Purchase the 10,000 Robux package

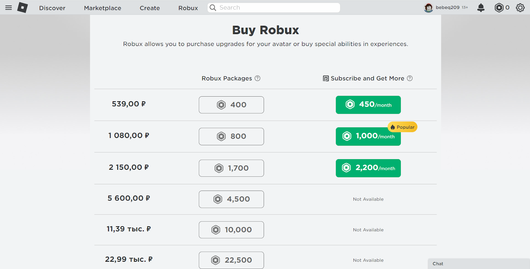tap(231, 230)
